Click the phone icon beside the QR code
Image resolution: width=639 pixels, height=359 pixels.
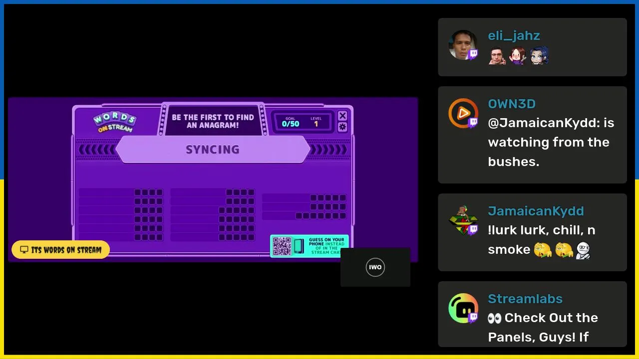[x=299, y=246]
